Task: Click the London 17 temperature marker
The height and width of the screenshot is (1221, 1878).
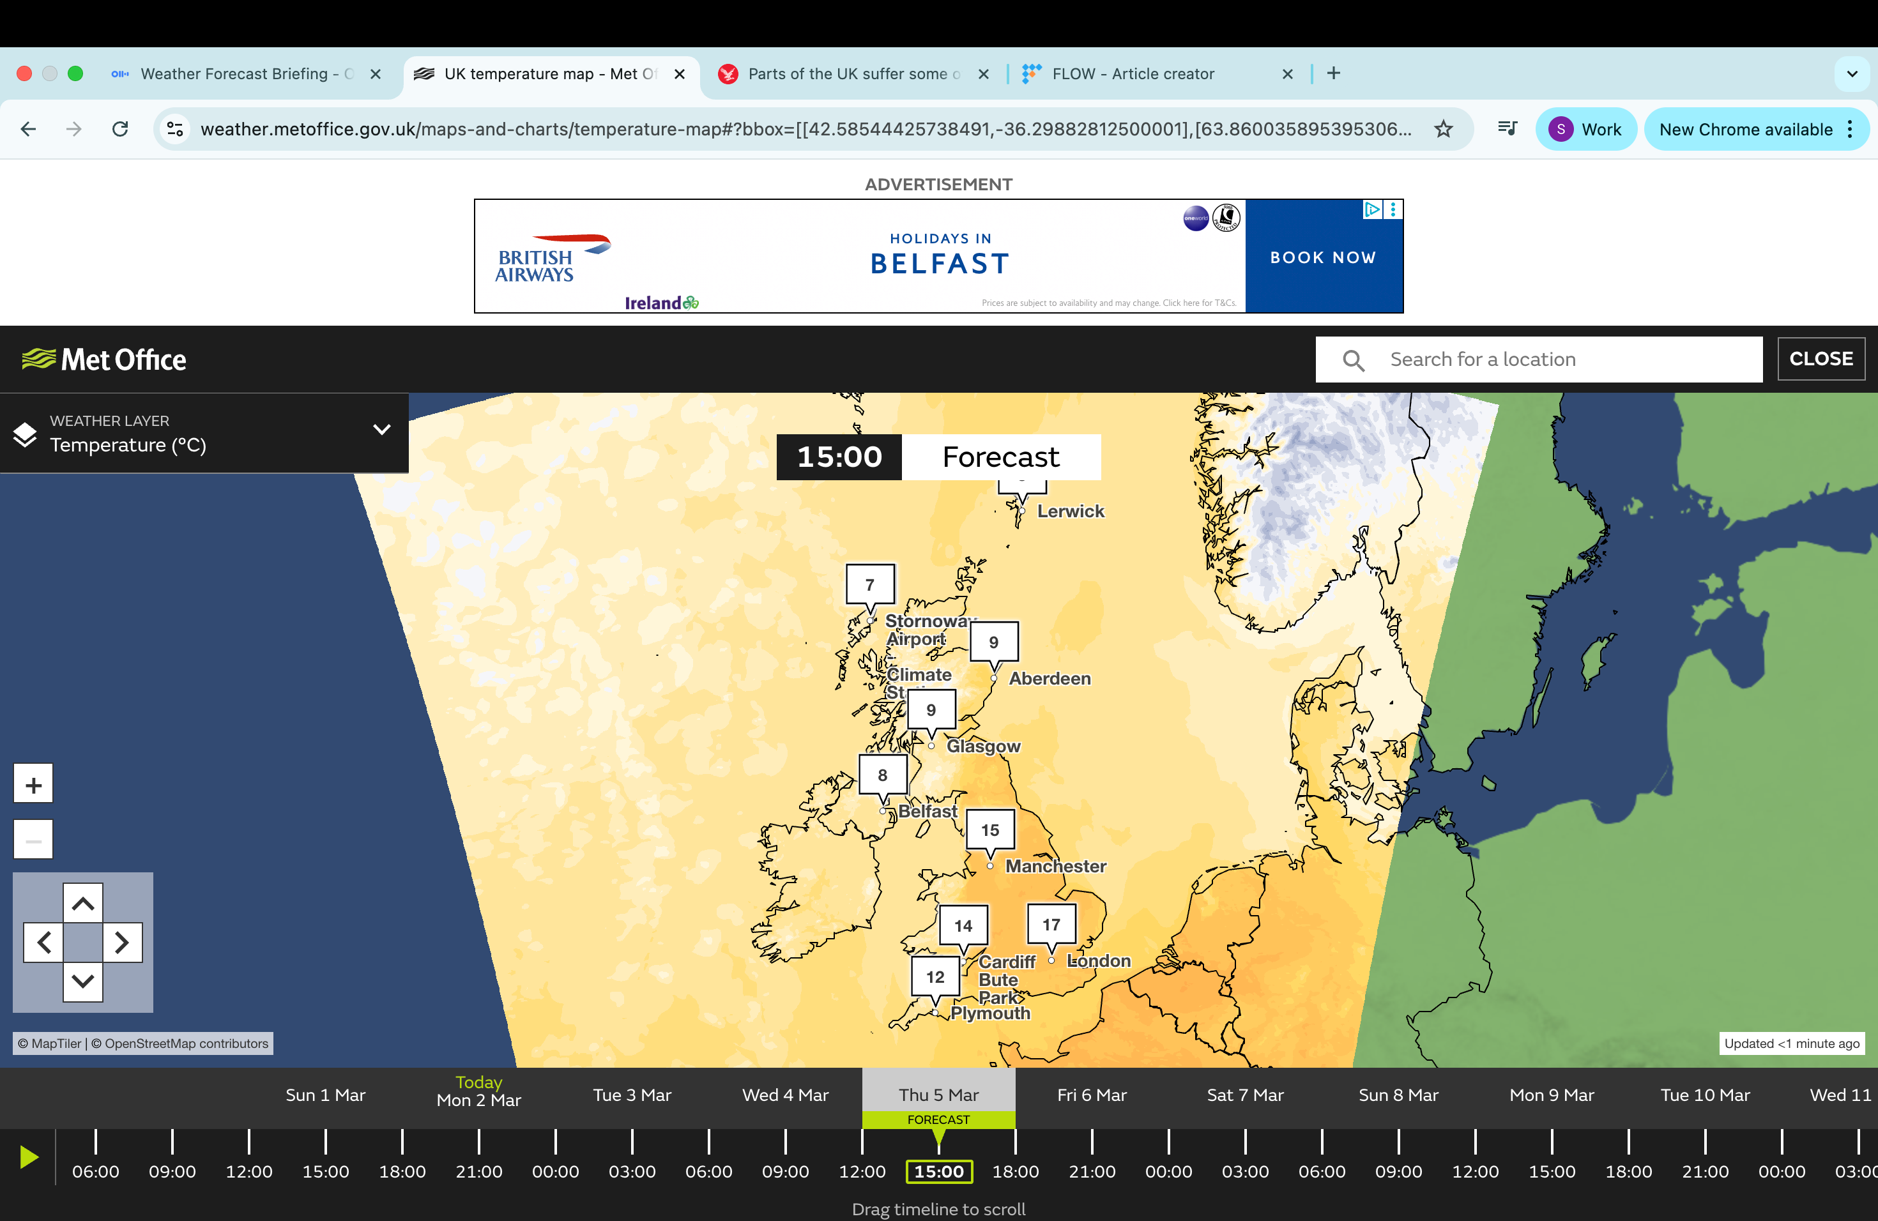Action: point(1051,925)
